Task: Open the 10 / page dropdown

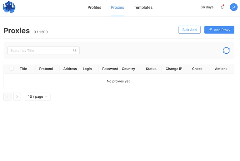Action: point(37,96)
